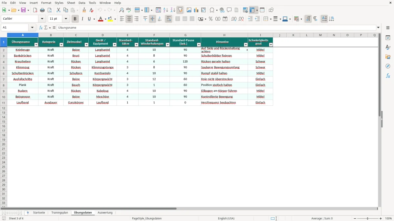Open the sidebar Styles panel
The image size is (394, 221).
(x=388, y=47)
